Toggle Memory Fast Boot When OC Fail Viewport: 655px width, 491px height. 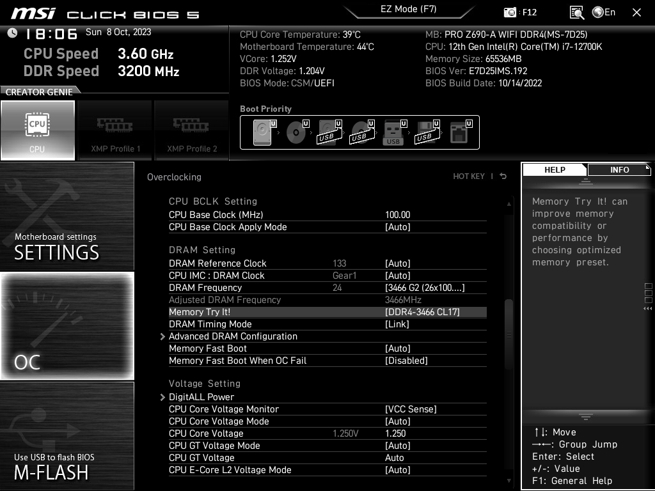click(406, 360)
